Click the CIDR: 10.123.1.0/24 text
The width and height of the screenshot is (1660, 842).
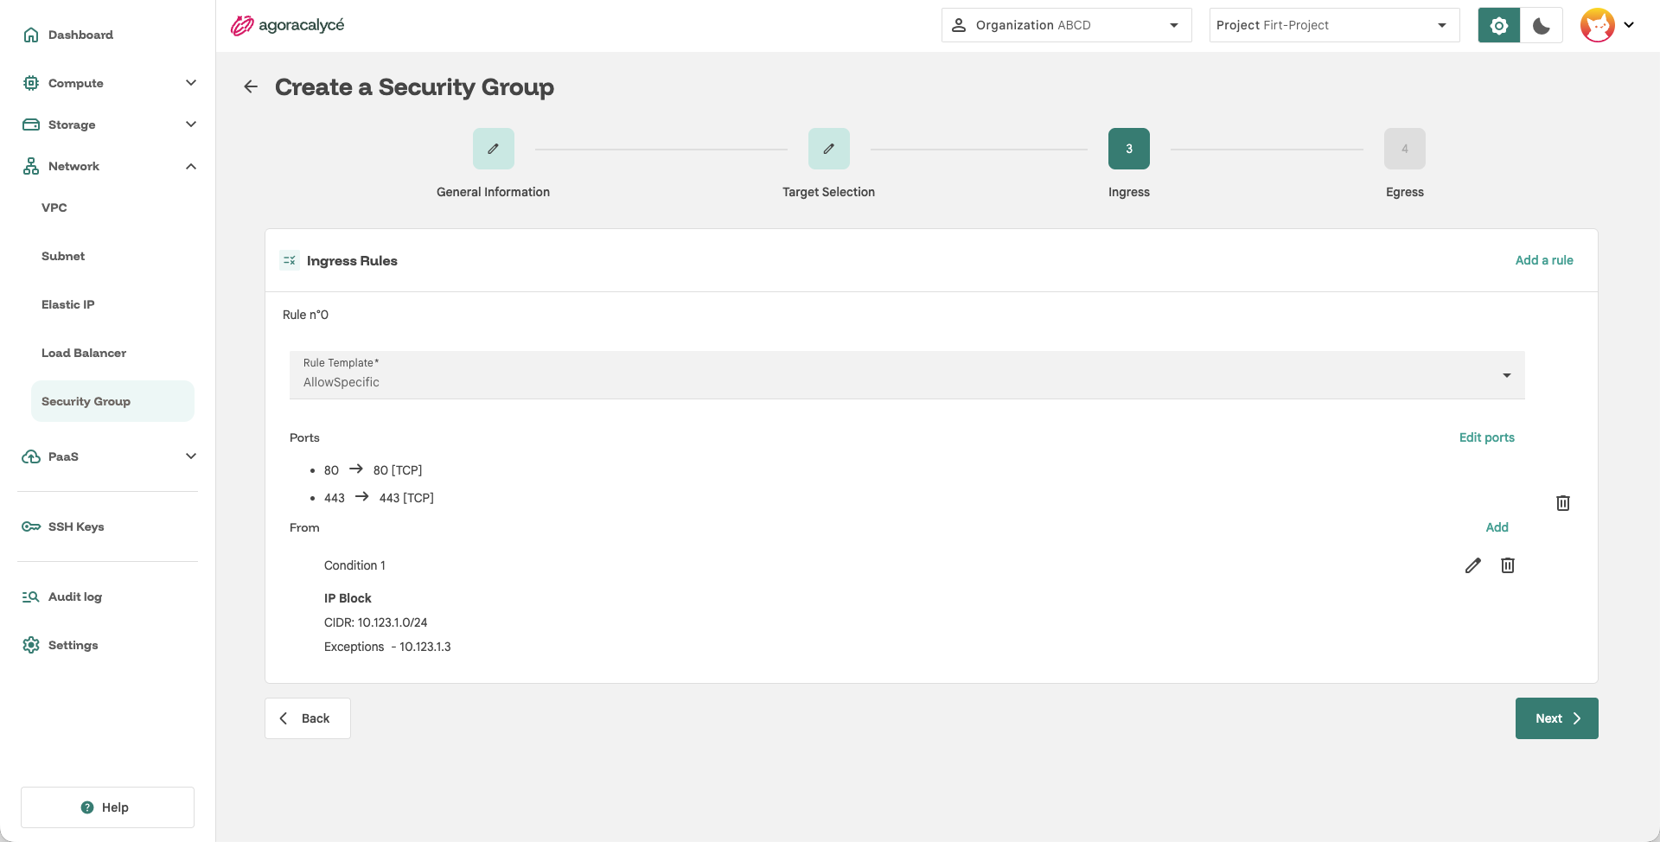376,622
